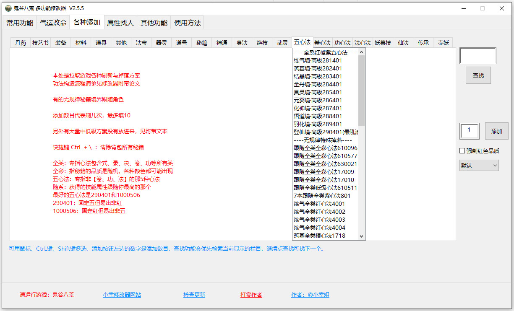Show the 使用方法 main tab

coord(188,23)
